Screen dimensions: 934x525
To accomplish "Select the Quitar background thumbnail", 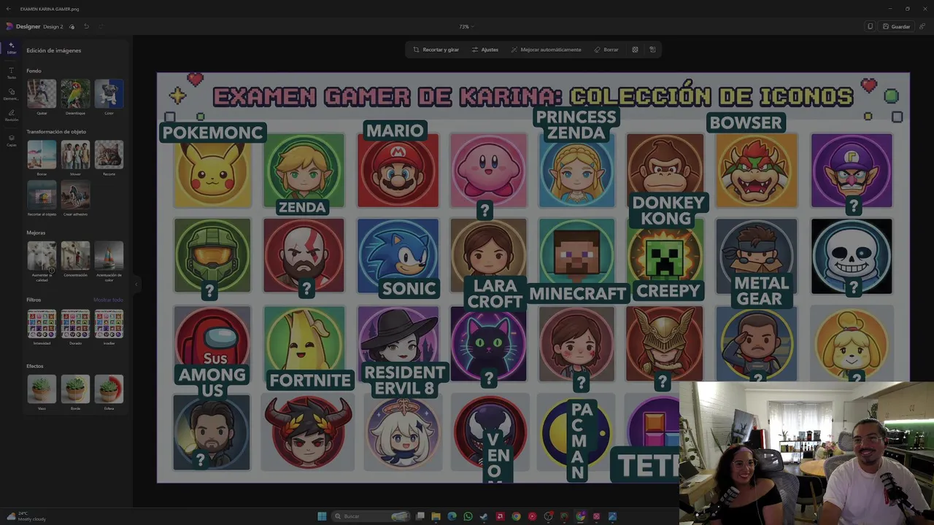I will point(42,94).
